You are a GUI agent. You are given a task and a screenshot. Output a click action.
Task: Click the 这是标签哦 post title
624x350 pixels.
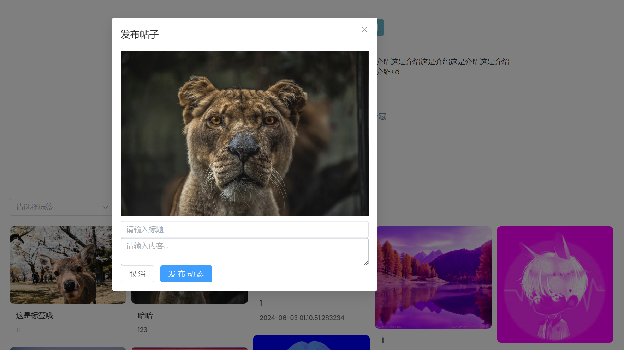(35, 315)
